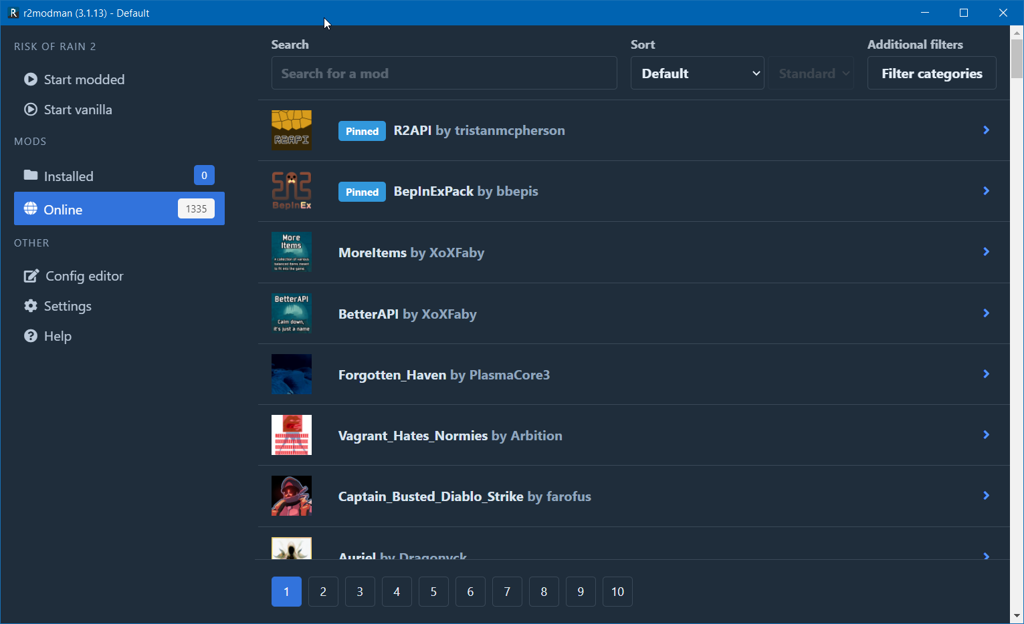Click the Captain_Busted_Diablo_Strike mod thumbnail
The width and height of the screenshot is (1024, 624).
[292, 496]
